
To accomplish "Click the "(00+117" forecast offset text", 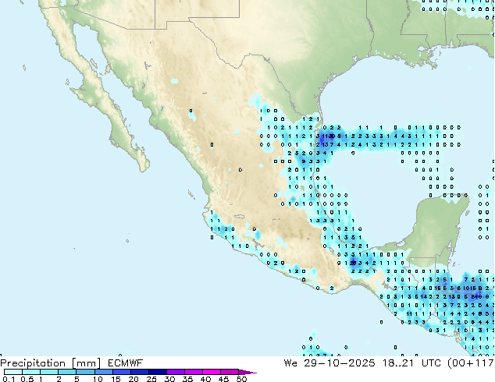I will pos(471,363).
